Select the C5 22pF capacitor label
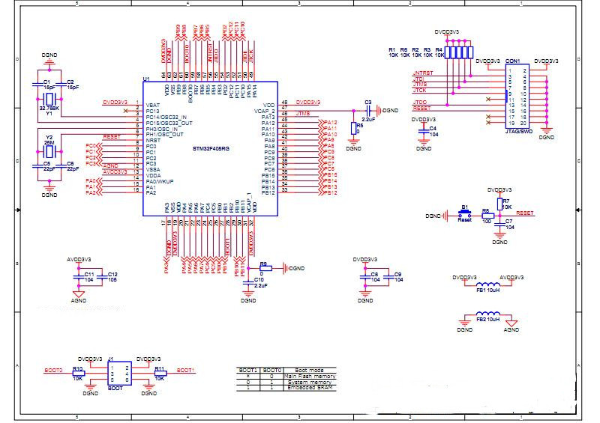This screenshot has height=423, width=600. coord(49,166)
